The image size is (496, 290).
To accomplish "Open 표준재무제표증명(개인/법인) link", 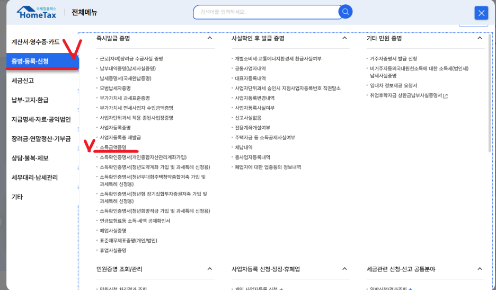I will (128, 240).
